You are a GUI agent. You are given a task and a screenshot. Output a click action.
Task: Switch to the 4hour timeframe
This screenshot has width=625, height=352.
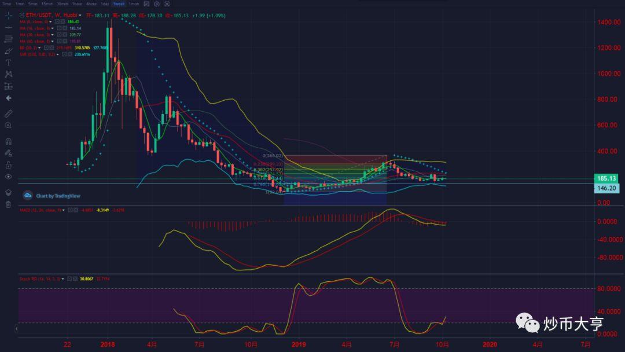(91, 4)
